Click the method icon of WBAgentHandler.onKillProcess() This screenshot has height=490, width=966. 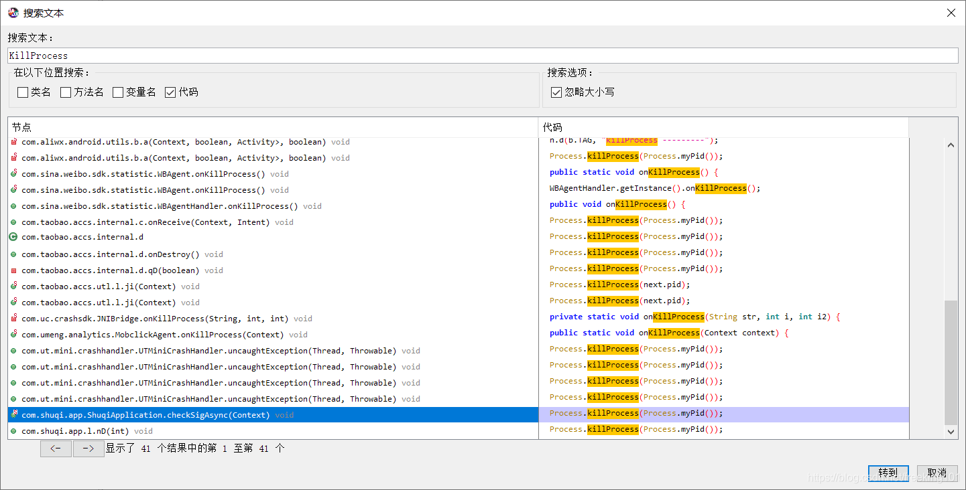click(13, 206)
